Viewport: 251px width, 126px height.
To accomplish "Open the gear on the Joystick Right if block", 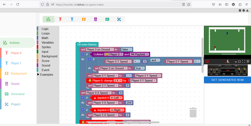I will click(83, 110).
